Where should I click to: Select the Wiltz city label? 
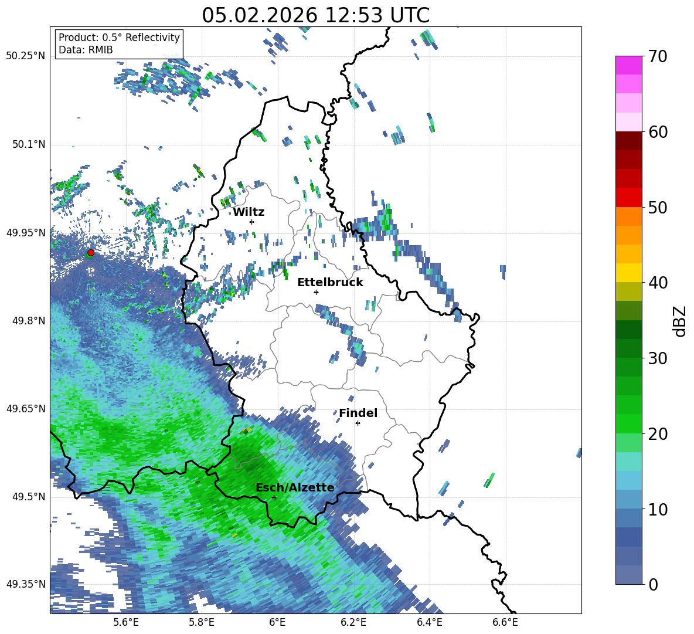249,212
